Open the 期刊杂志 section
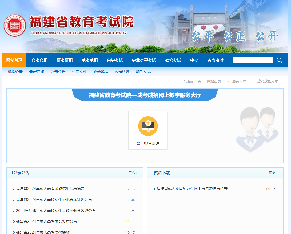Image resolution: width=291 pixels, height=234 pixels. tap(143, 72)
